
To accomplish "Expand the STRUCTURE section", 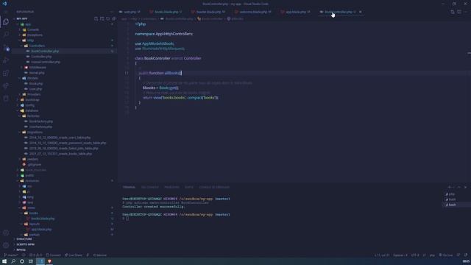I will tap(24, 239).
